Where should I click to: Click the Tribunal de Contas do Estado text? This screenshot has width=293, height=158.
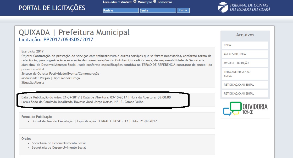tap(250, 7)
